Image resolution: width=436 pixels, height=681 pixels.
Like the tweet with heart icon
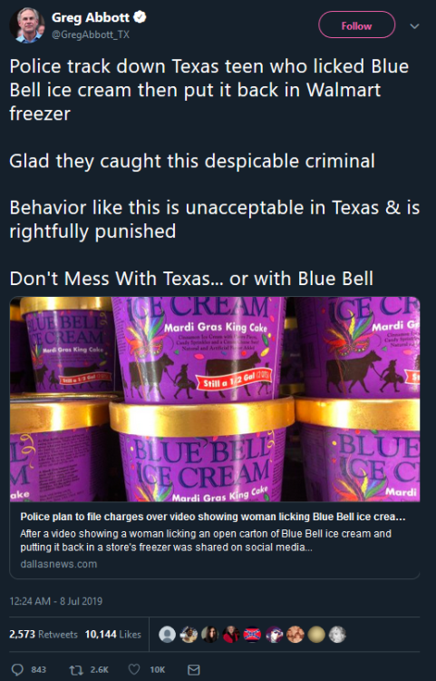134,669
